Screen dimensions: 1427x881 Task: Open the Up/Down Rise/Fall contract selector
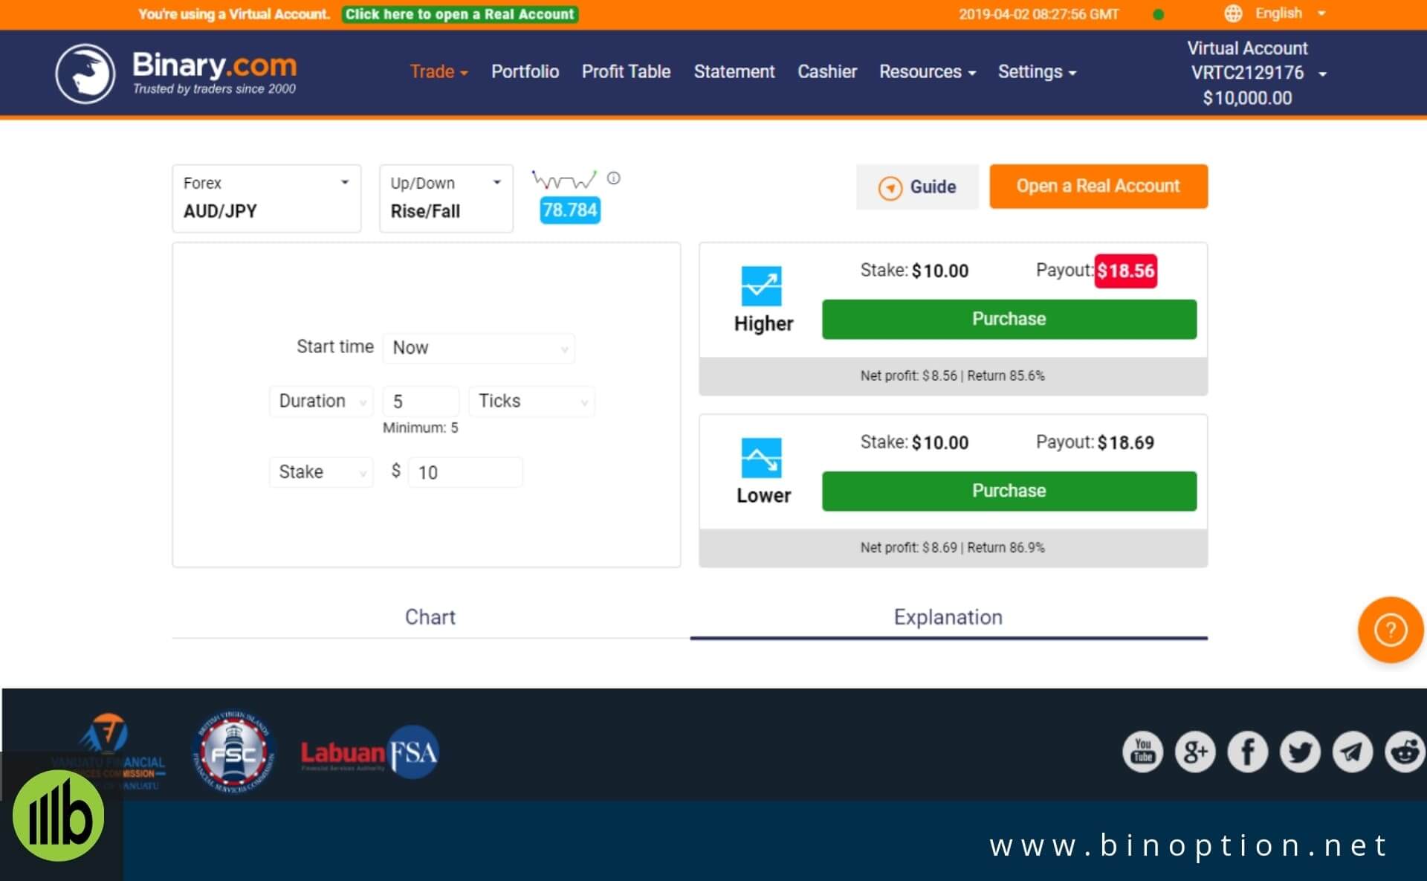[x=446, y=199]
